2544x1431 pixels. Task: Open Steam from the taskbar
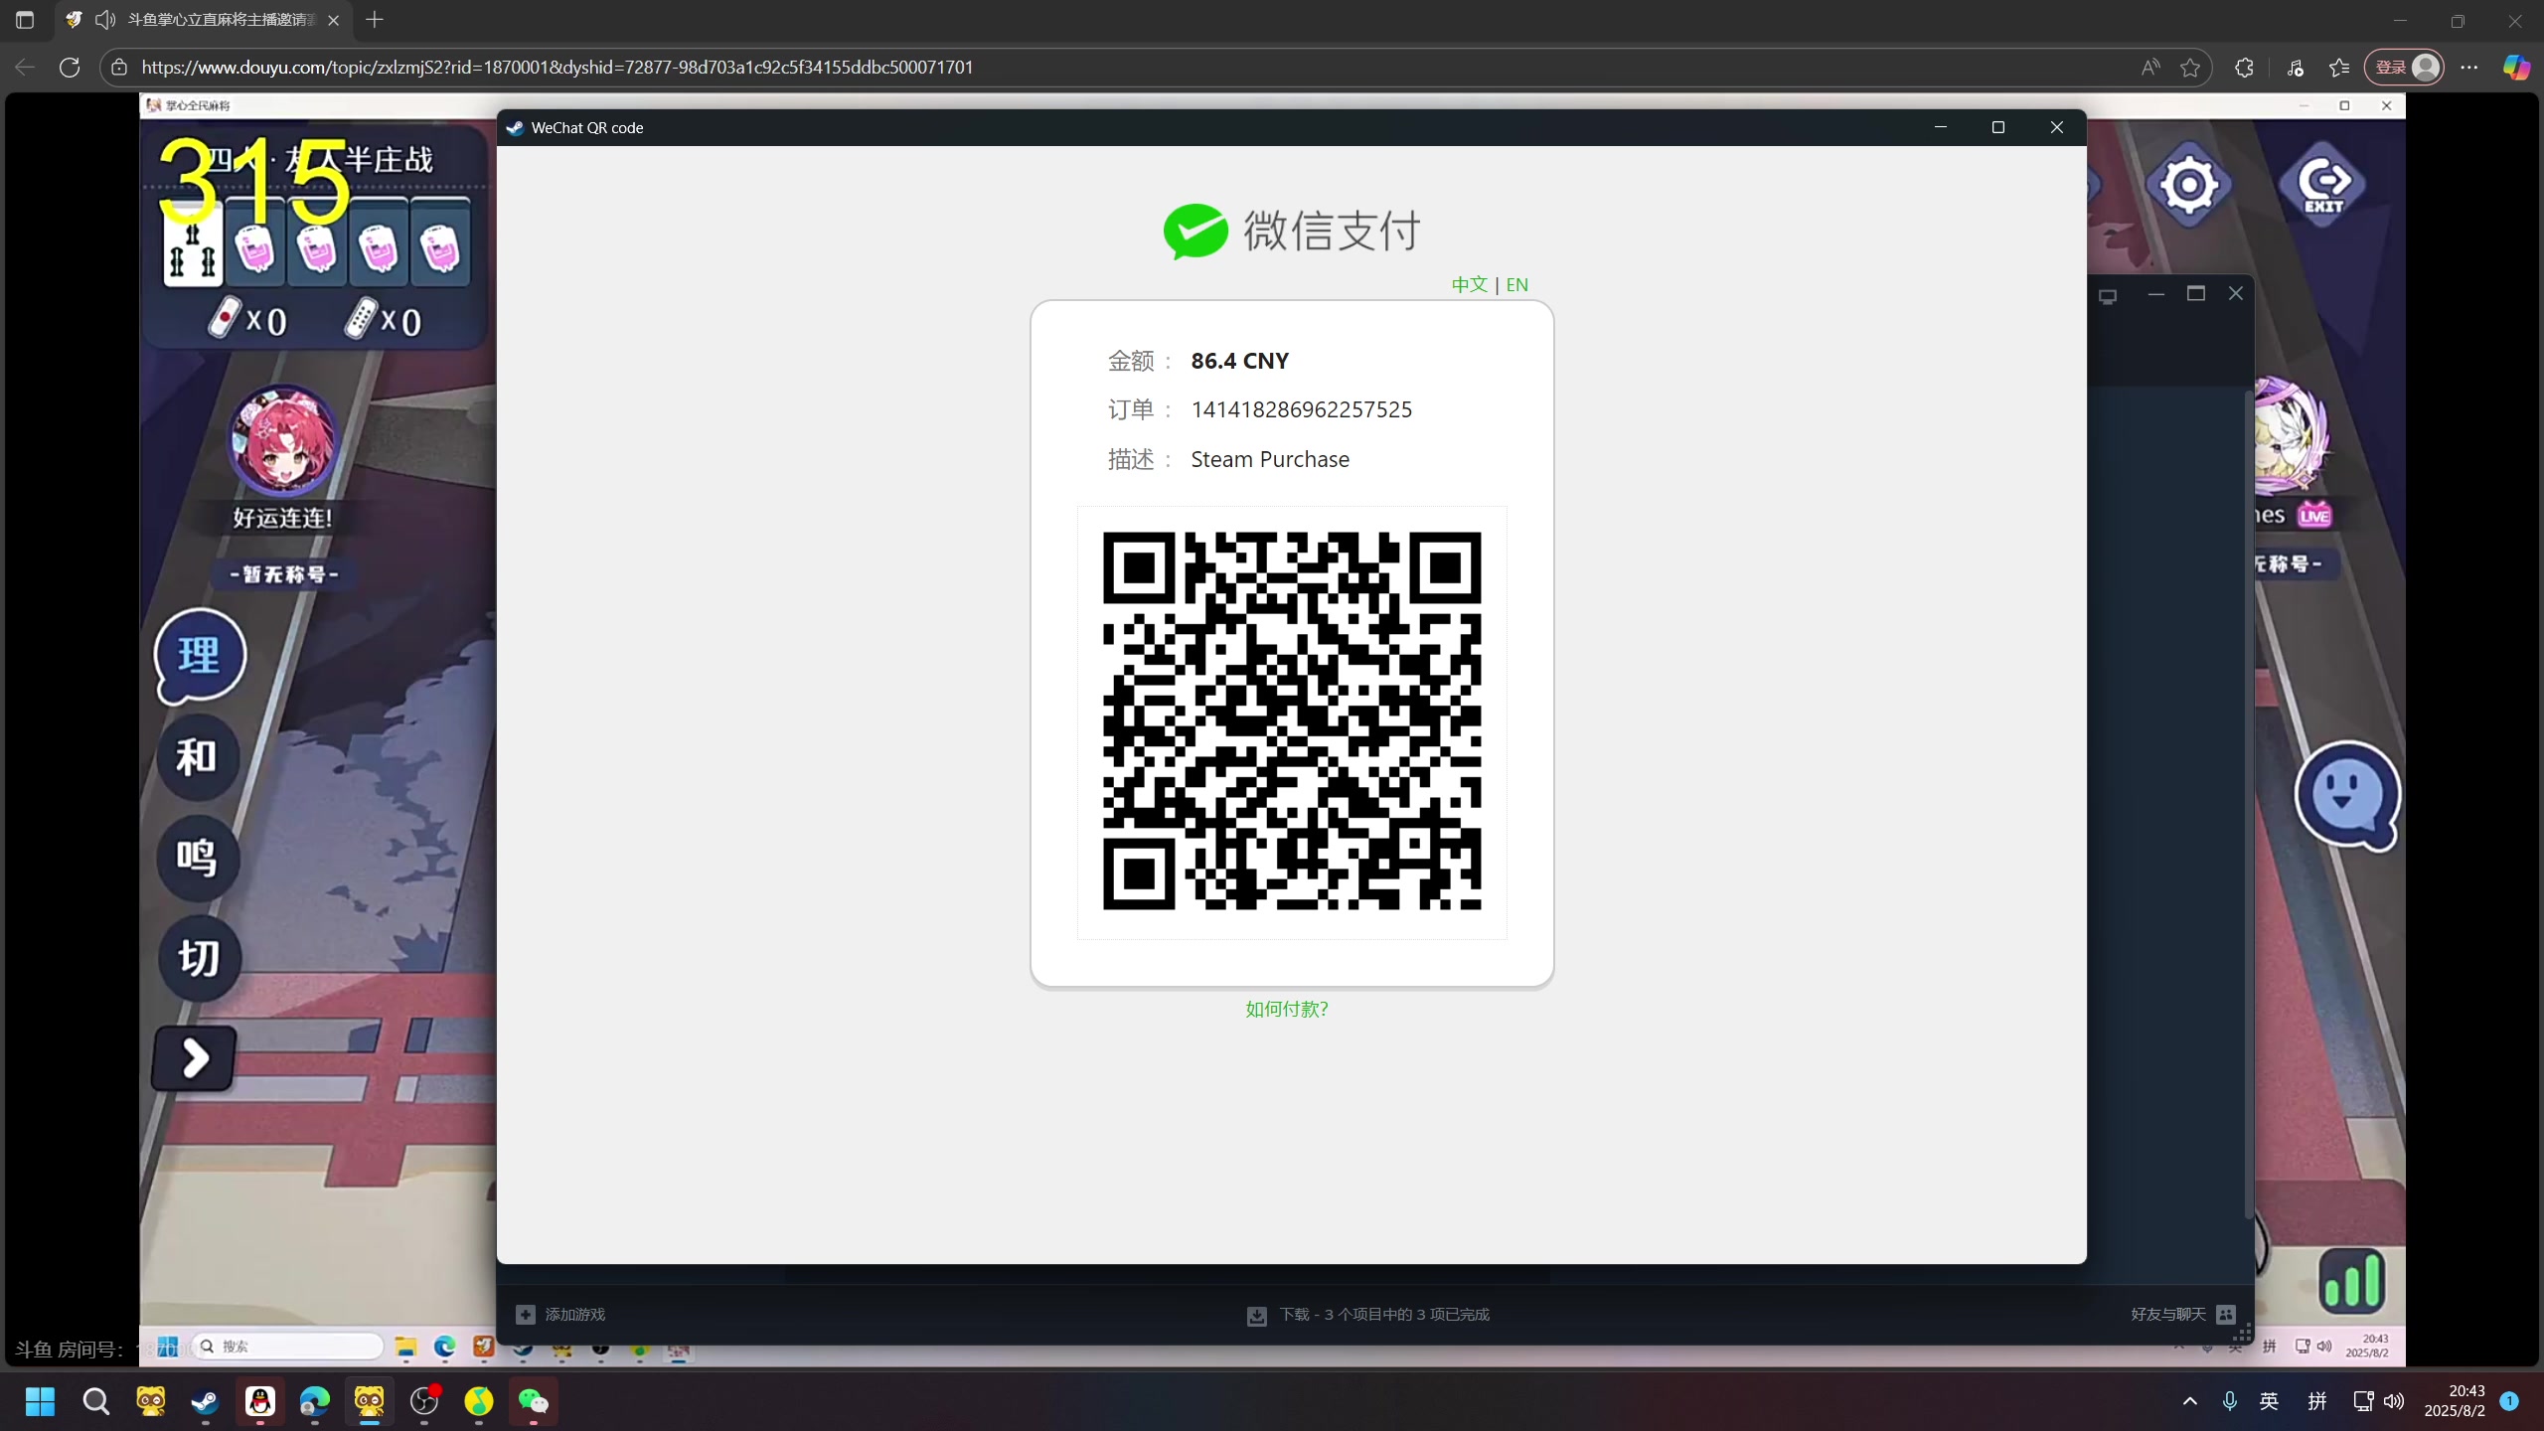pos(206,1402)
